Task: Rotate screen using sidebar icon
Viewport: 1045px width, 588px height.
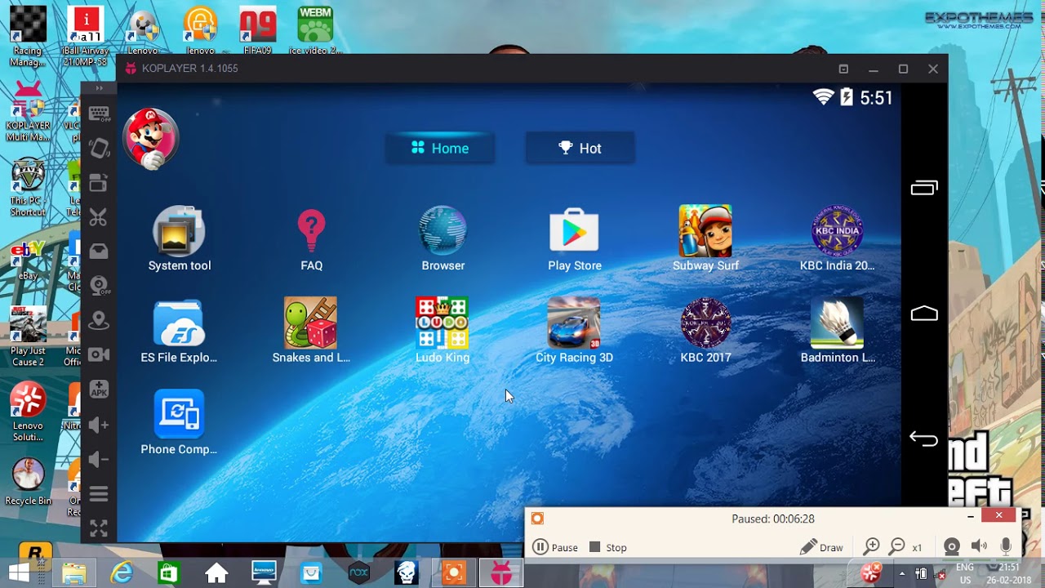Action: 99,148
